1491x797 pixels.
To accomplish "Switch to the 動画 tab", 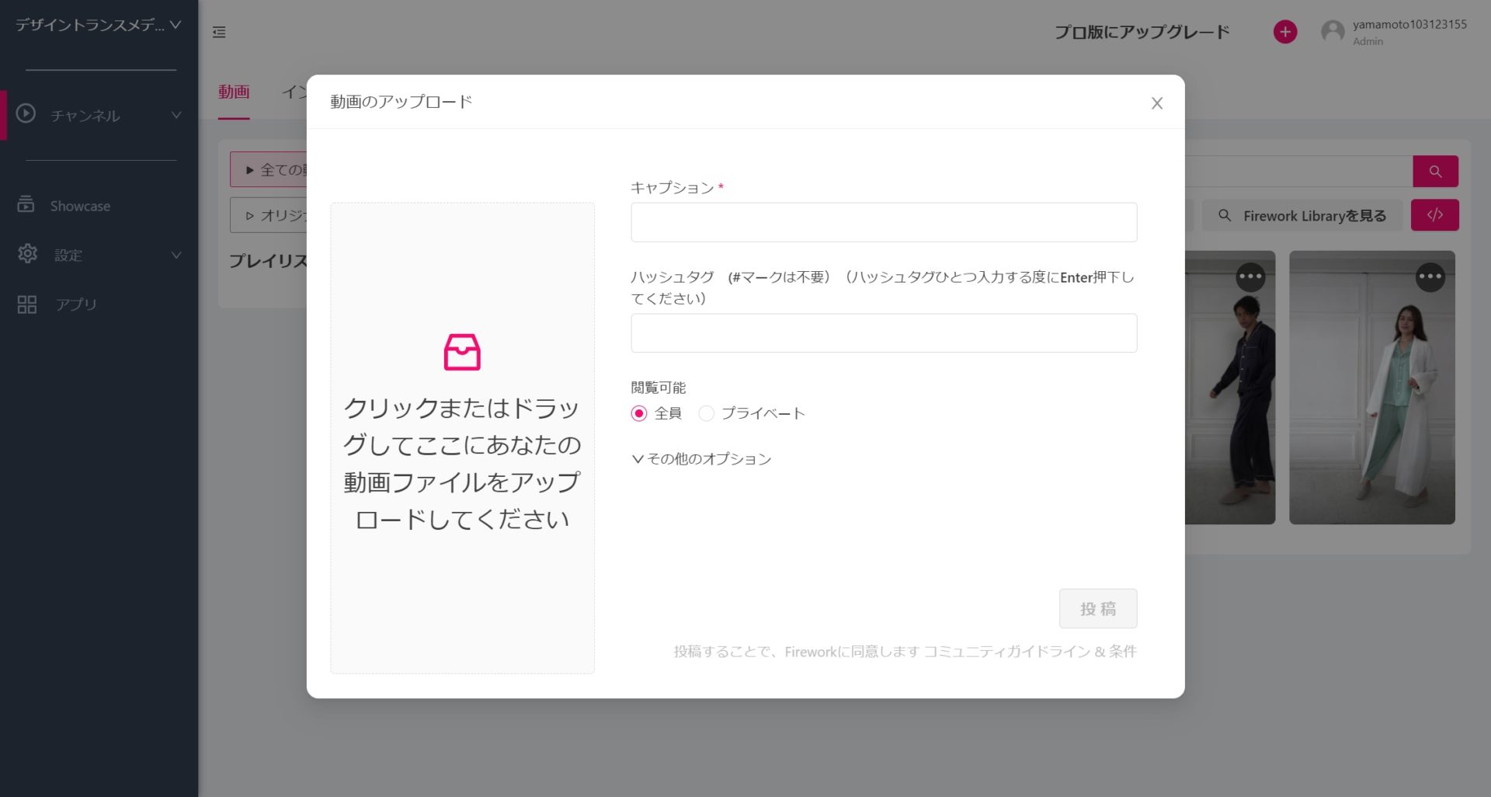I will tap(234, 92).
